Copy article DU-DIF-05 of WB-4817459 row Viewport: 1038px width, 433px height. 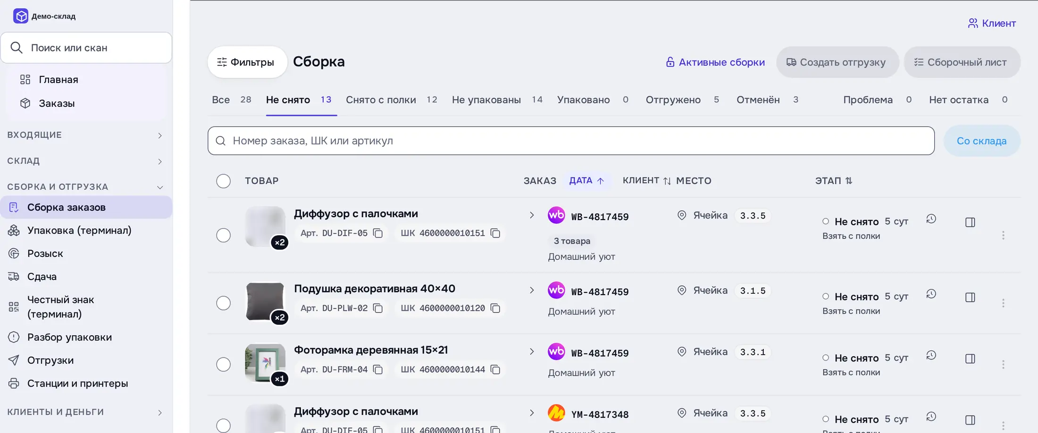click(378, 233)
